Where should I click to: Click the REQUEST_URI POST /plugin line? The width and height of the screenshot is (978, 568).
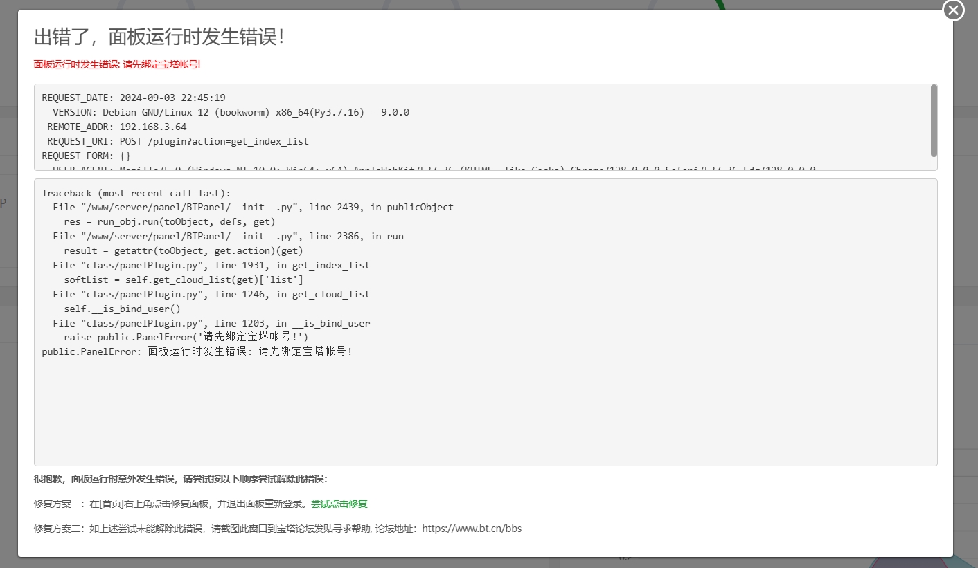click(x=178, y=141)
